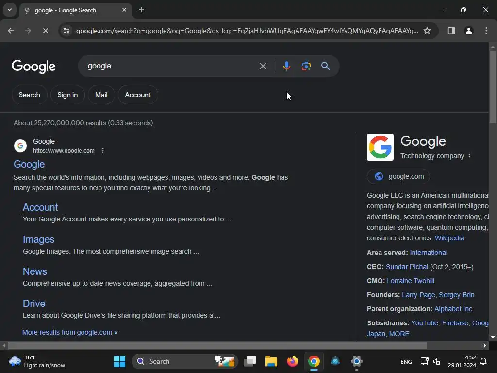Select the google - Google Search tab

(x=76, y=10)
